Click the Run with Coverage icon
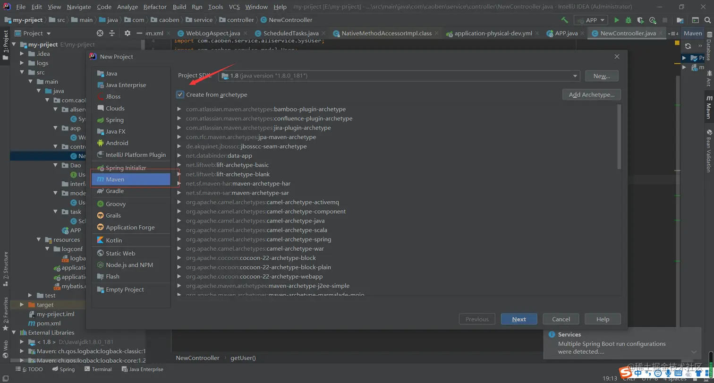Image resolution: width=714 pixels, height=383 pixels. click(x=640, y=20)
